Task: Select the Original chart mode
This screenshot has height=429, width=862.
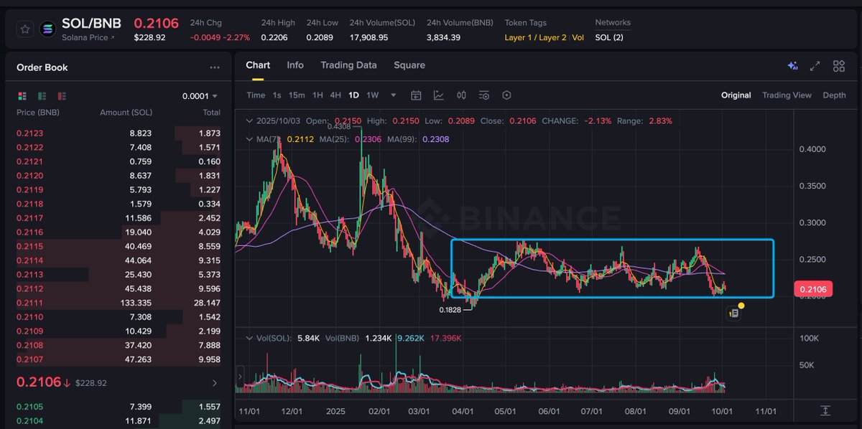Action: click(x=736, y=95)
